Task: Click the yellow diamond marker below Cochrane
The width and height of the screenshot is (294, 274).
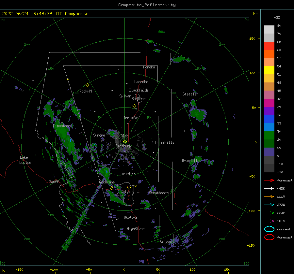Action: [x=112, y=188]
